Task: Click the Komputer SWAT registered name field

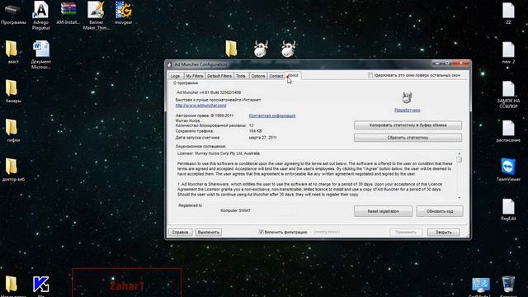Action: coord(235,210)
